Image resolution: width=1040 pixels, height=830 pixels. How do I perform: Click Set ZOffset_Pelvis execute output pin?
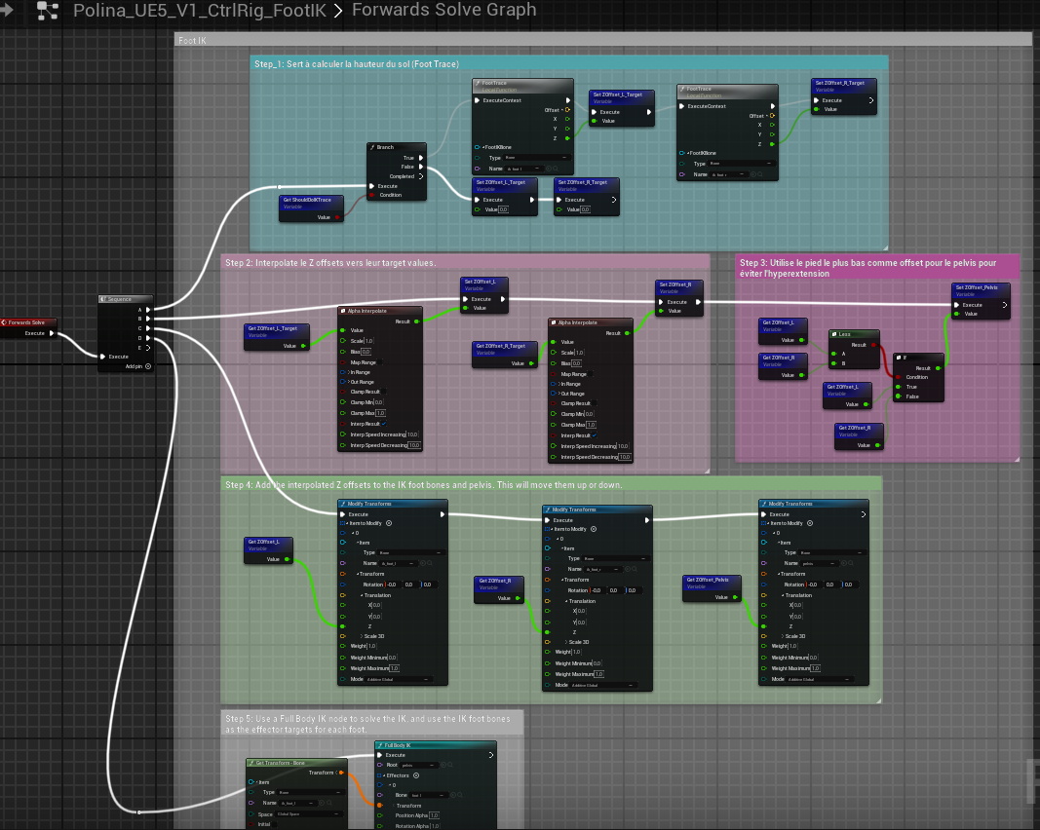[x=1004, y=305]
